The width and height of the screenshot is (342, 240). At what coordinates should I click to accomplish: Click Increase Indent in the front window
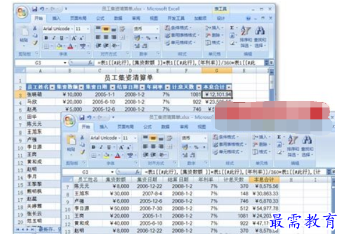(x=153, y=155)
